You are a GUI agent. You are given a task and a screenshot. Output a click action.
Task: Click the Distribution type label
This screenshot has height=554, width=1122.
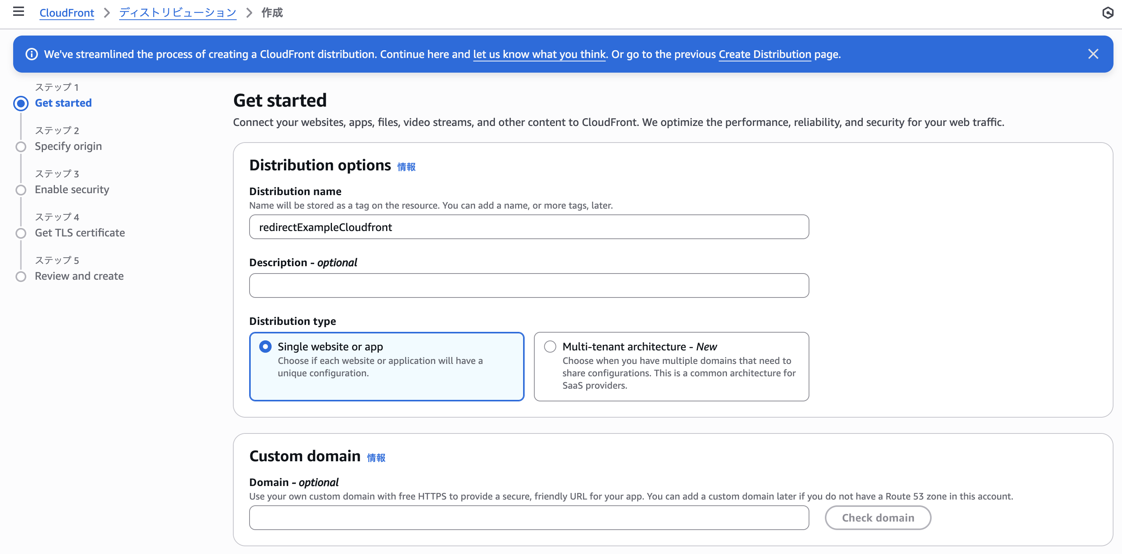coord(292,321)
